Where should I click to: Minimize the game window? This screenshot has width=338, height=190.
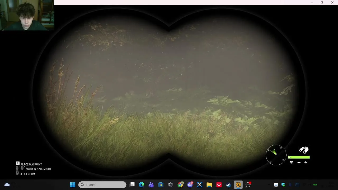click(x=312, y=2)
